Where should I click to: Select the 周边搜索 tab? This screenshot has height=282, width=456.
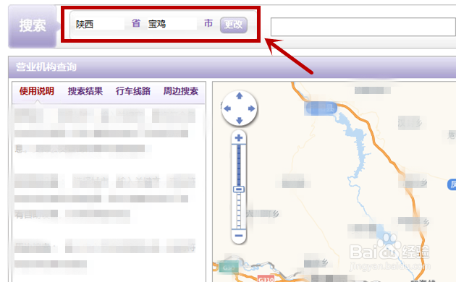[x=181, y=91]
